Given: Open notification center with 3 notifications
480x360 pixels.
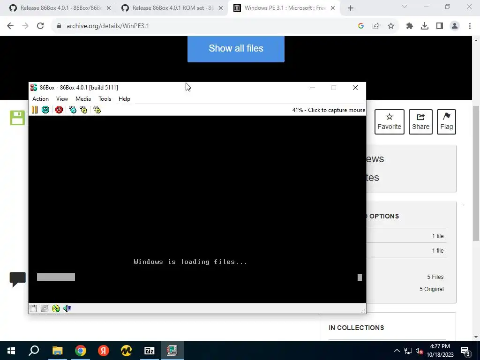Looking at the screenshot, I should coord(465,351).
